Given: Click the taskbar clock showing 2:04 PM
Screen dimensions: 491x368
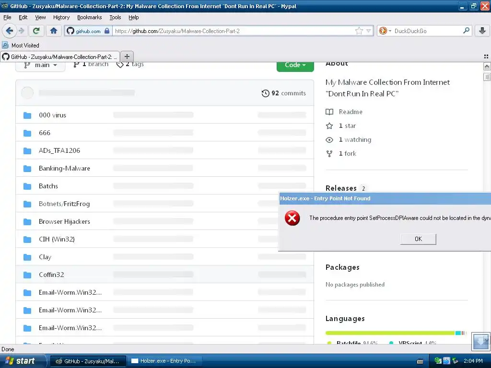Looking at the screenshot, I should click(x=473, y=361).
